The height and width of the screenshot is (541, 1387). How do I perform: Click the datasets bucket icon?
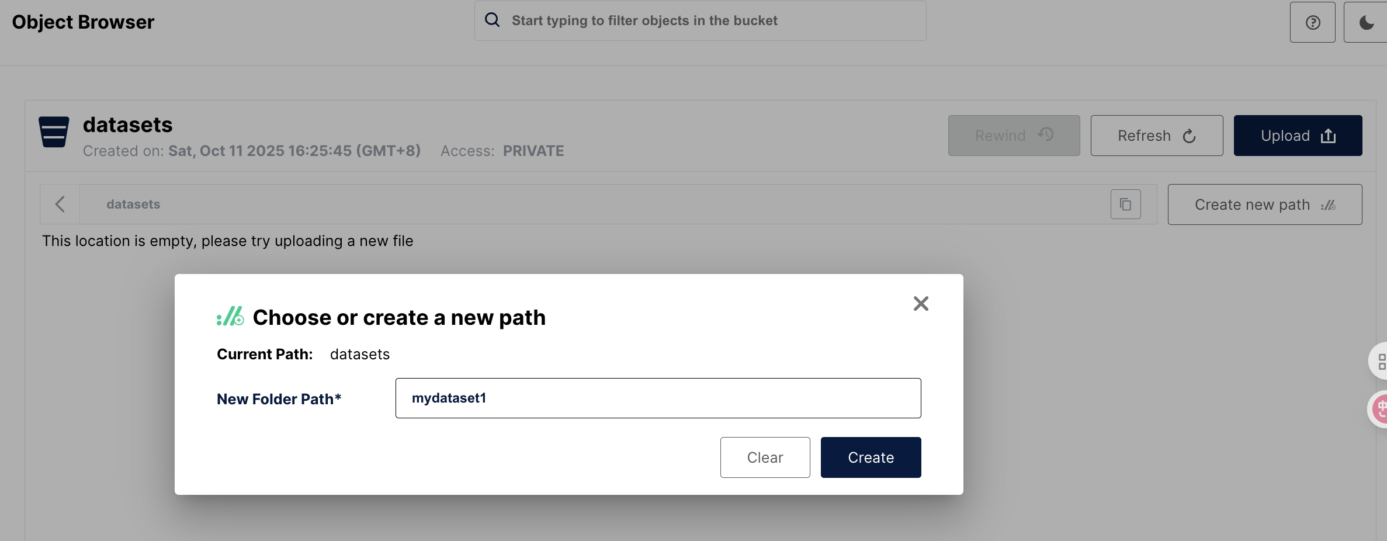click(x=54, y=132)
